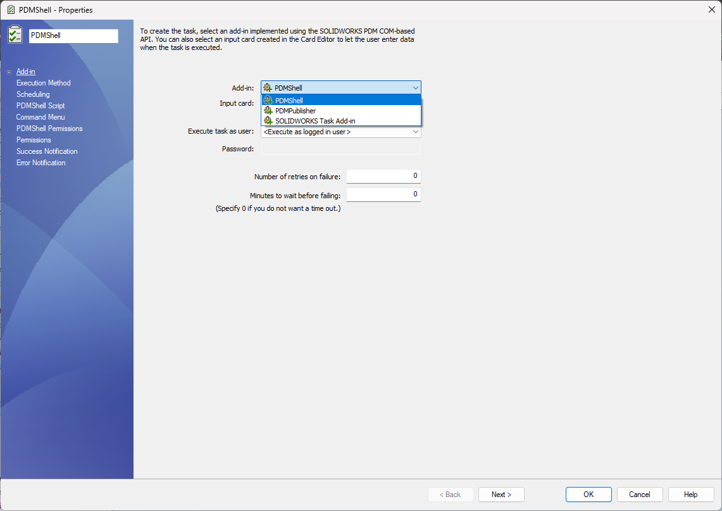Go to PDMShell Permissions page
This screenshot has width=722, height=511.
point(49,129)
